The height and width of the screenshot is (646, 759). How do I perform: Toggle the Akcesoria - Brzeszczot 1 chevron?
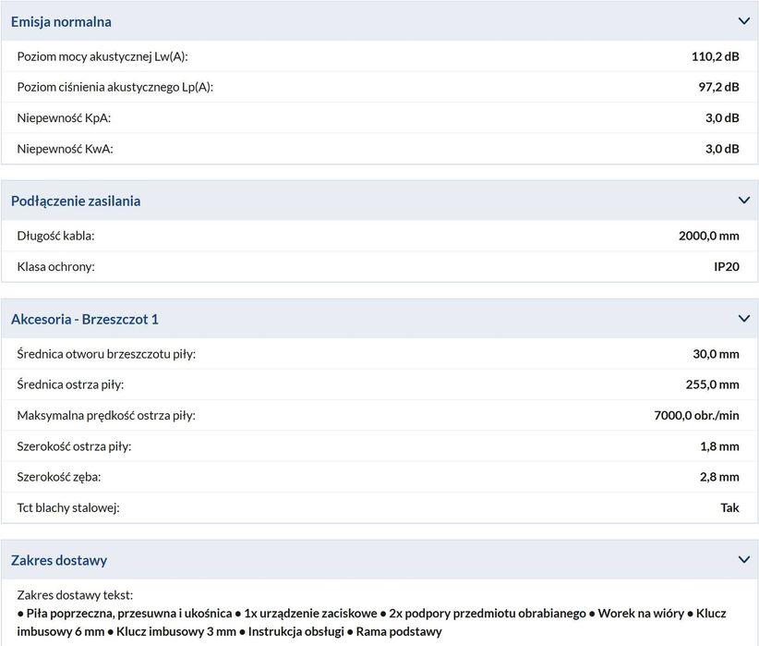[743, 319]
